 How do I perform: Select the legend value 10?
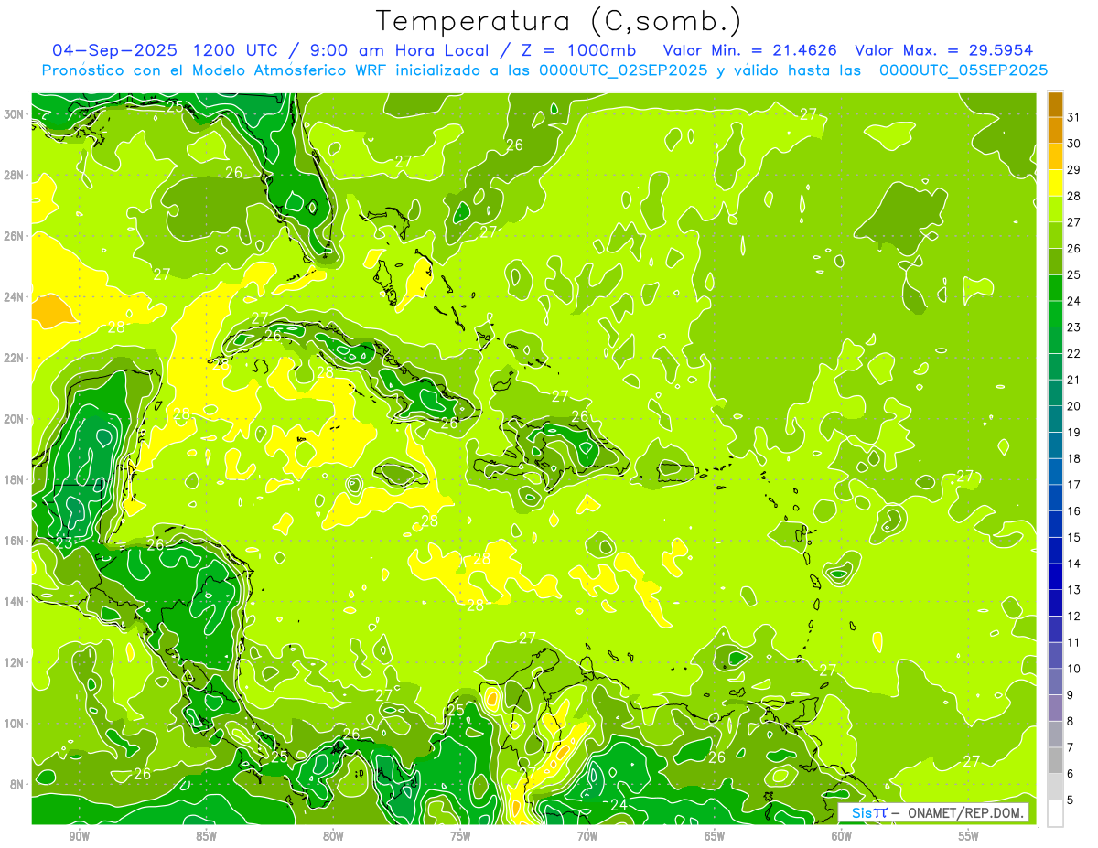click(1074, 669)
